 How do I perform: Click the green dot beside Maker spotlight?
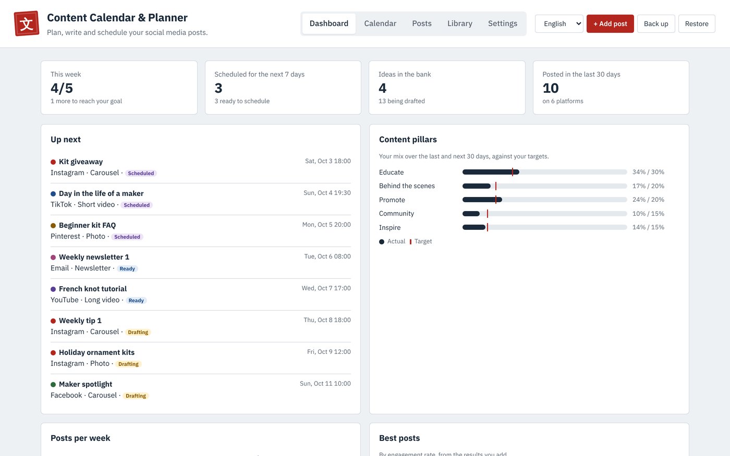pos(53,385)
